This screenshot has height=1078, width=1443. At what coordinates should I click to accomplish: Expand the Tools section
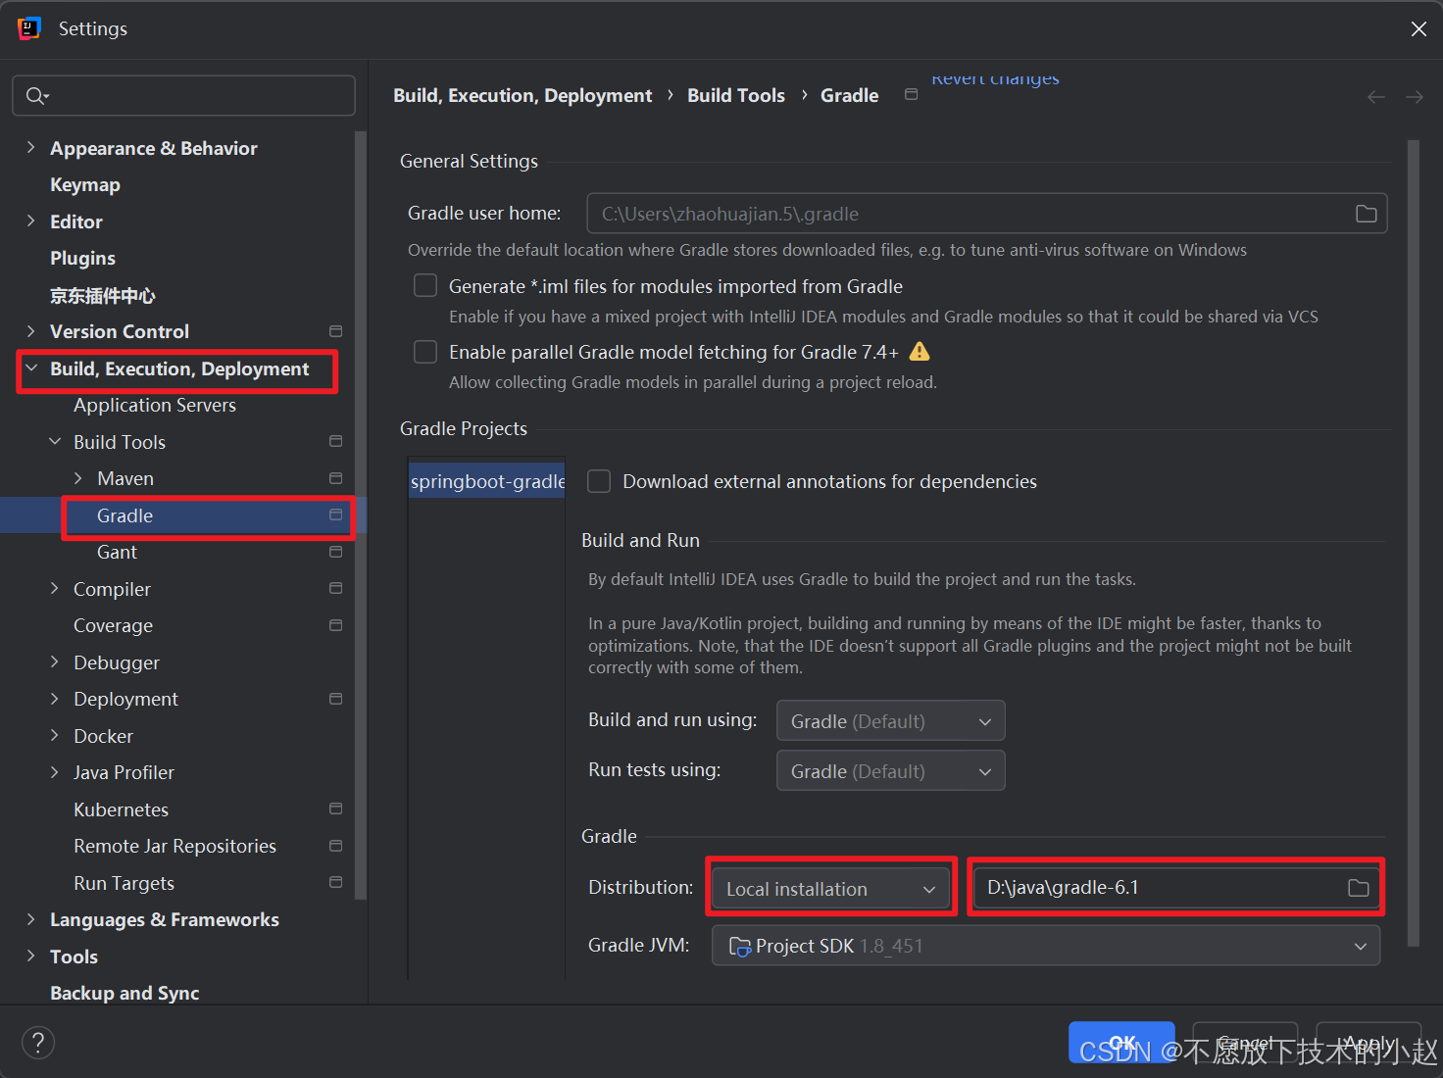tap(30, 955)
